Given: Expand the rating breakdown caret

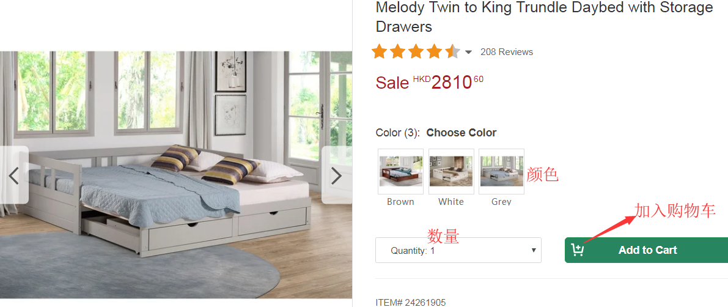Looking at the screenshot, I should [x=468, y=52].
